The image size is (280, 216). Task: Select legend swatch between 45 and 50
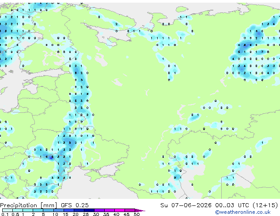click(130, 210)
